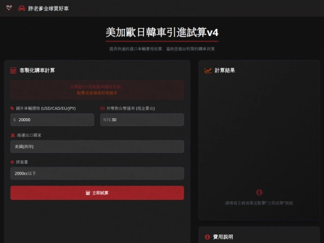This screenshot has width=324, height=243.
Task: Click the shield logo in the header
Action: (x=9, y=8)
